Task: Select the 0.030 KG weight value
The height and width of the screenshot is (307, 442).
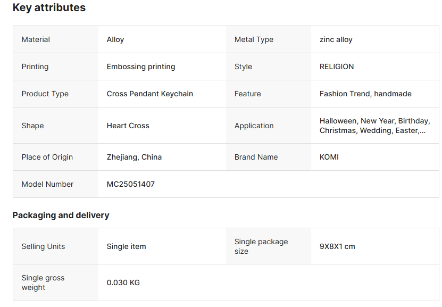Action: [123, 283]
